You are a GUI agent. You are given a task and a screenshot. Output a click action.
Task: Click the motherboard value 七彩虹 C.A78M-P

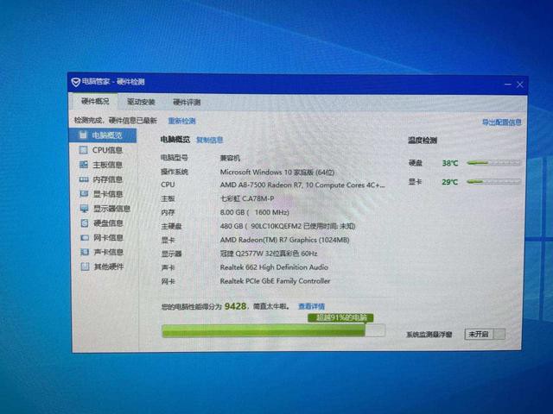(x=247, y=199)
